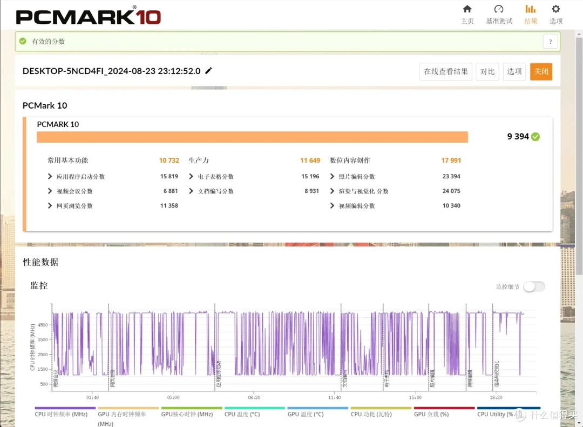Open the 选项 gear icon in top navigation
This screenshot has height=427, width=583.
point(555,14)
